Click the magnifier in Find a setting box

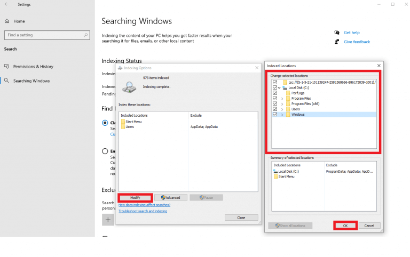[x=85, y=35]
